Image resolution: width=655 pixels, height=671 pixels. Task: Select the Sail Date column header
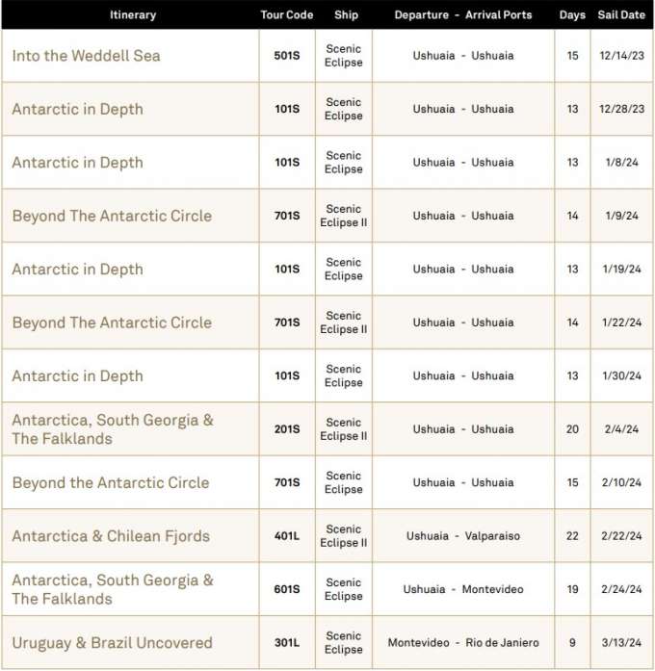621,15
